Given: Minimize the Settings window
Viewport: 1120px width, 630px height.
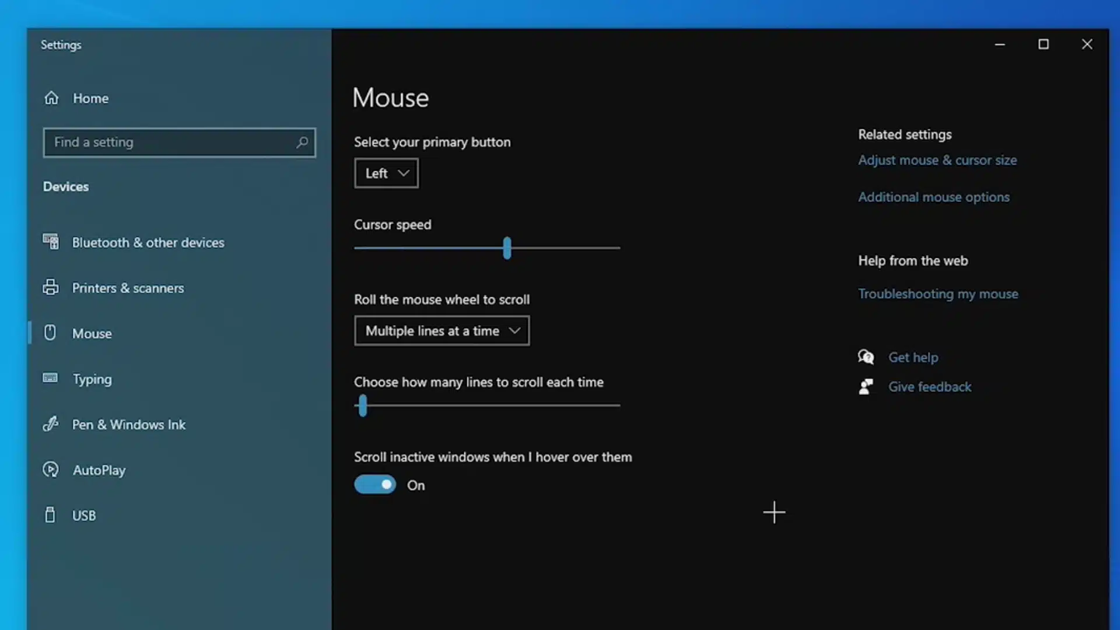Looking at the screenshot, I should point(1000,44).
